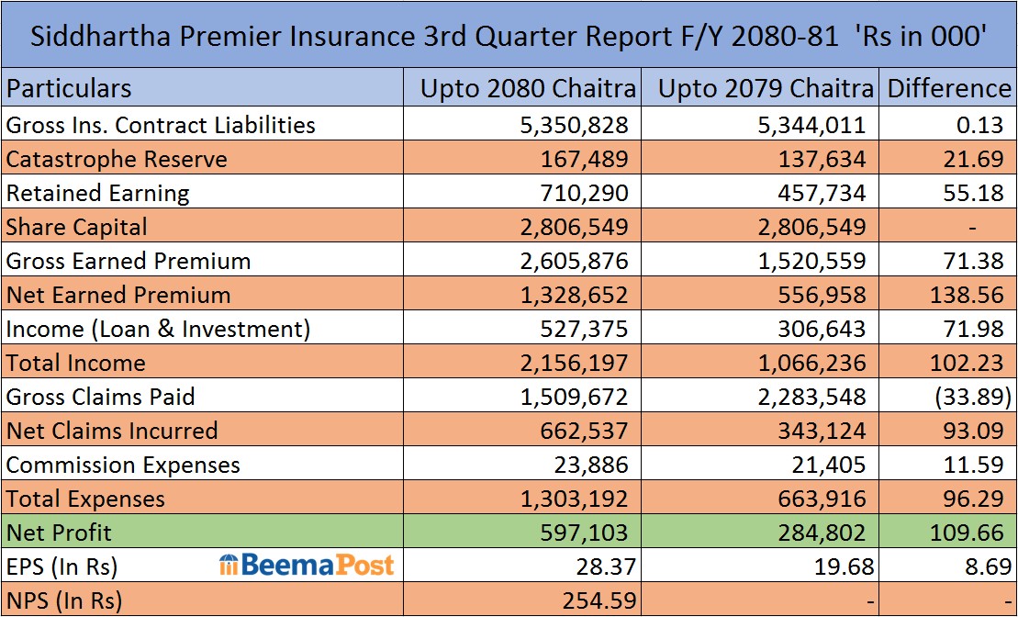
Task: Click the Catastrophe Reserve row label
Action: (x=117, y=159)
